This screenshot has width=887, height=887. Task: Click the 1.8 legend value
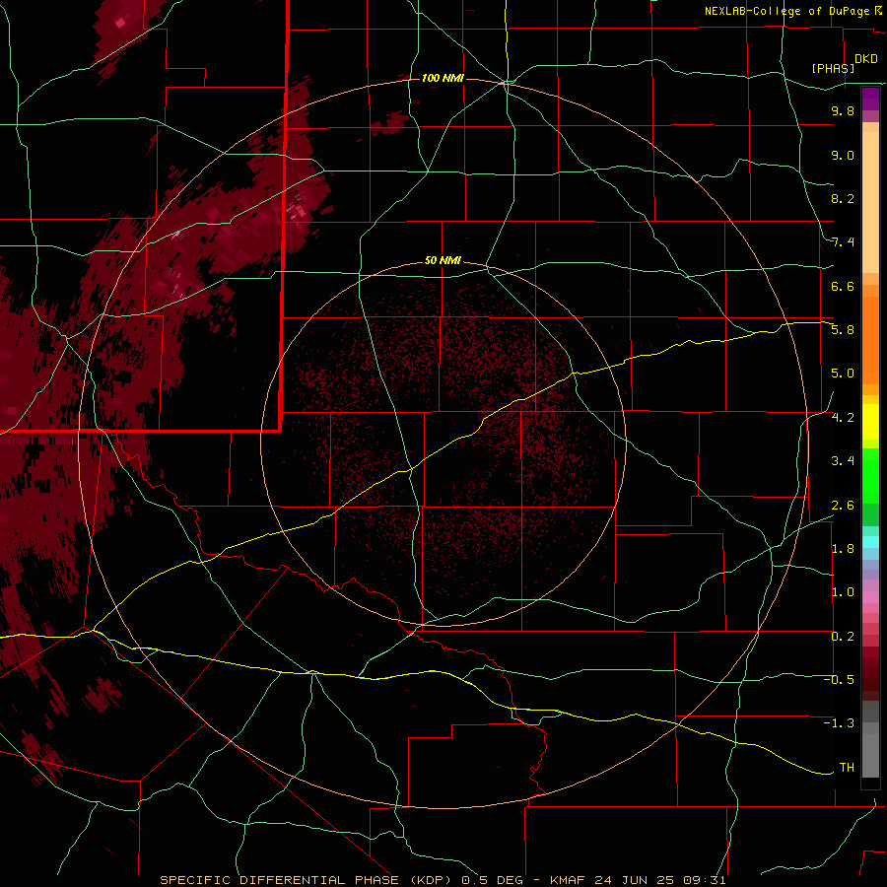pyautogui.click(x=843, y=549)
